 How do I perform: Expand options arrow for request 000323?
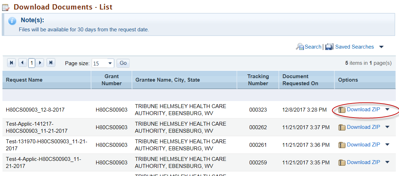tap(387, 109)
